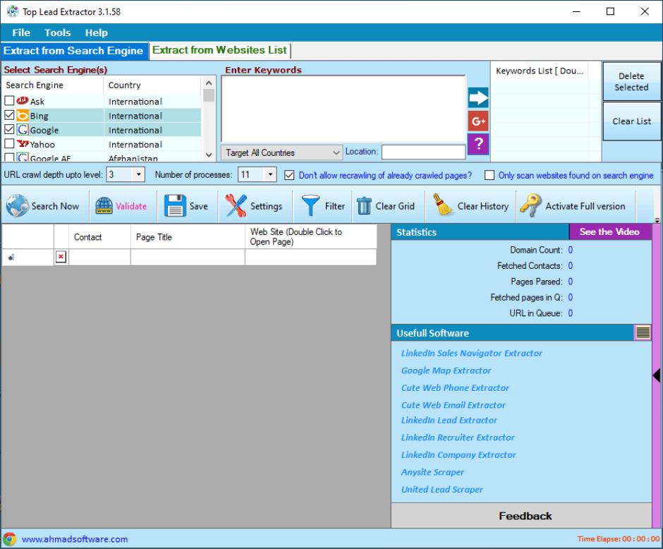Click the scroll down arrow of search engine list

[209, 155]
